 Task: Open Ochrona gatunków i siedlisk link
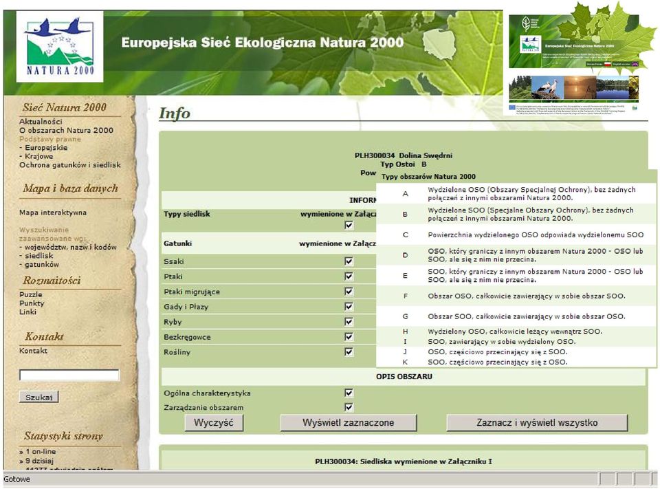(x=70, y=165)
